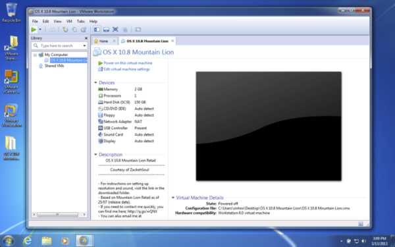This screenshot has width=395, height=247.
Task: Select OS X 10.8 Mountain Lion in library tree
Action: point(68,60)
